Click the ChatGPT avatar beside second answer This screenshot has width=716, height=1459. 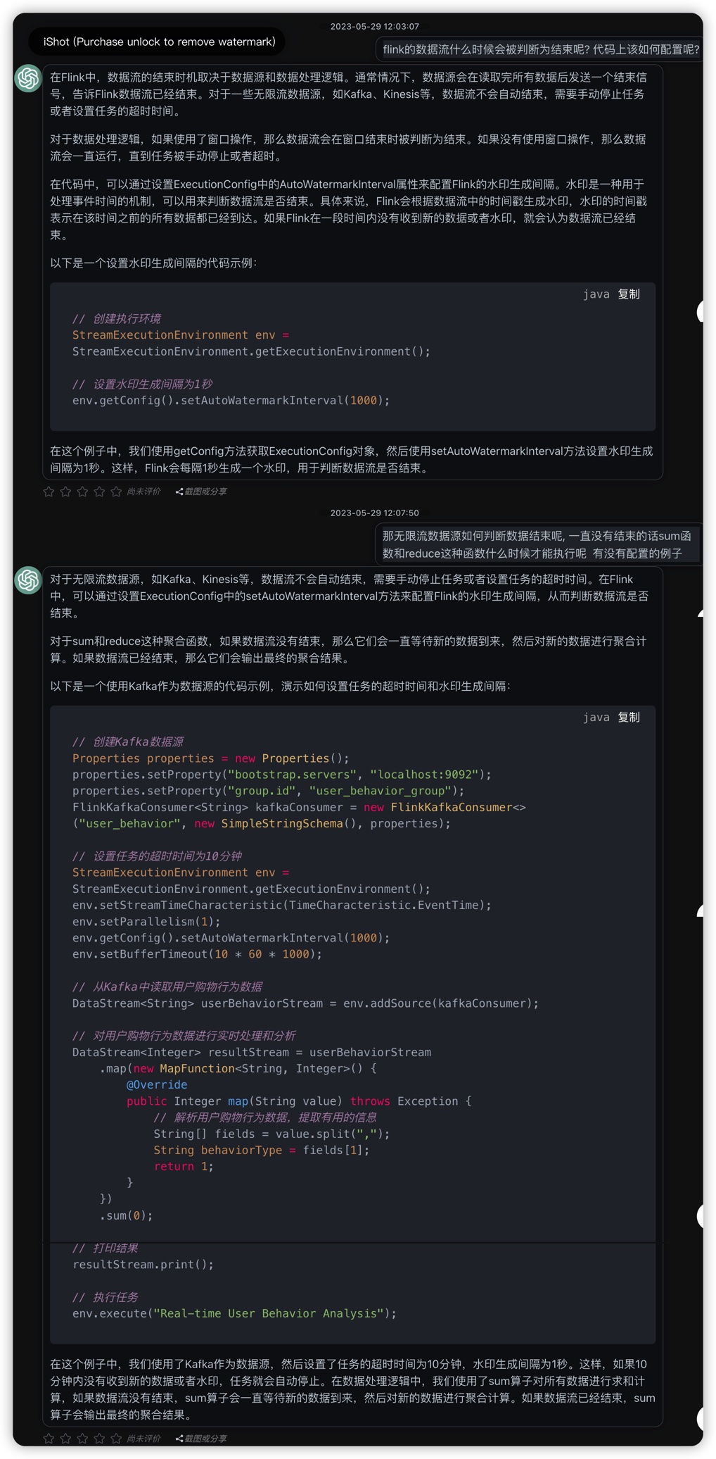point(28,580)
